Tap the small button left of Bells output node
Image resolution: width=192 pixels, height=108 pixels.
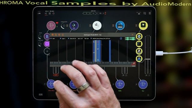point(113,84)
